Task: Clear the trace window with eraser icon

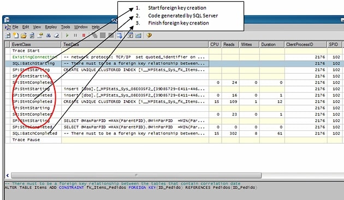Action: 57,35
